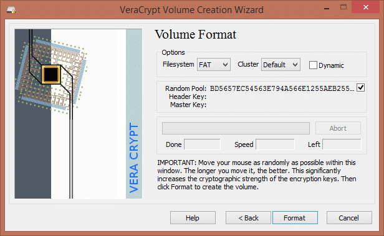Close the VeraCrypt wizard window
The width and height of the screenshot is (384, 236).
[366, 7]
